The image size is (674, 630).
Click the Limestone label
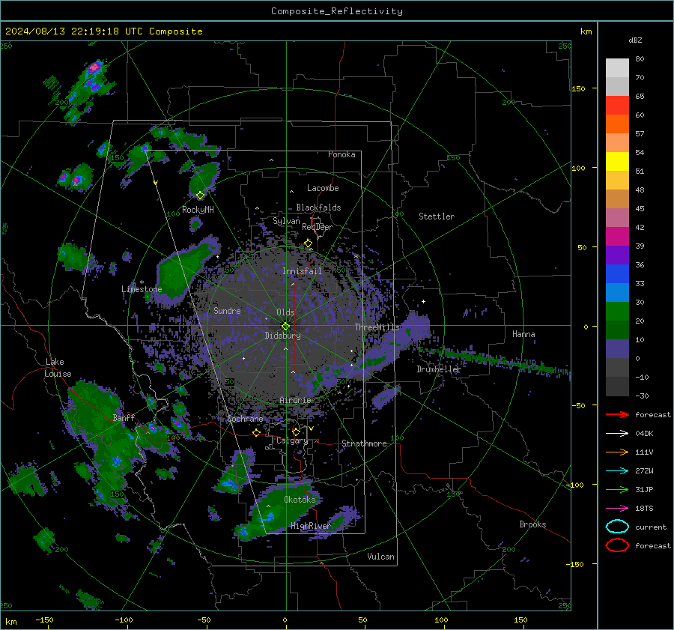click(142, 289)
